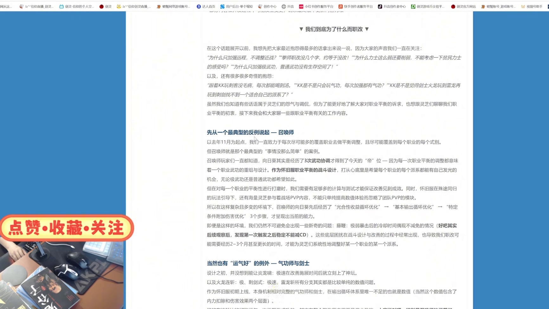This screenshot has width=549, height=309.
Task: Click the italic quote starting 为什么只加强远程
Action: coord(334,62)
